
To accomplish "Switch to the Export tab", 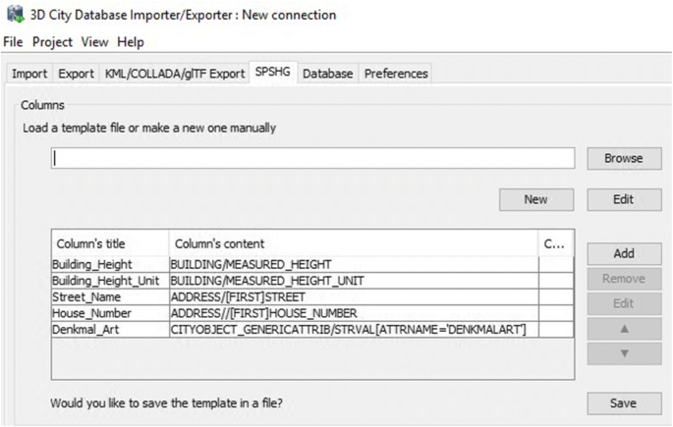I will point(76,74).
